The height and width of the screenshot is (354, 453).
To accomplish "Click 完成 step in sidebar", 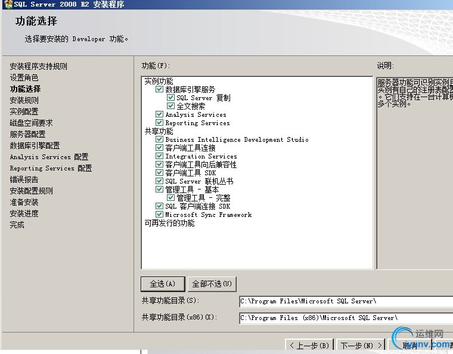I will tap(17, 225).
